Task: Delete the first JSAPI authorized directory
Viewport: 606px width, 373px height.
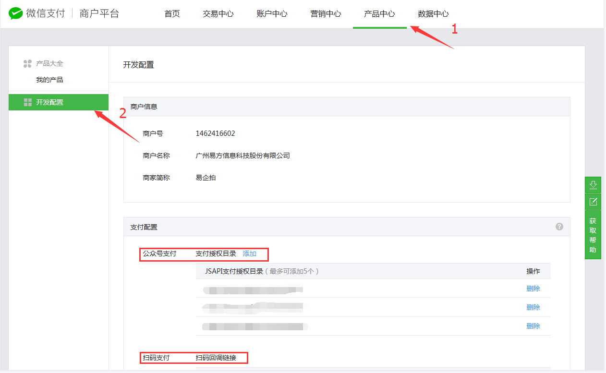Action: 533,289
